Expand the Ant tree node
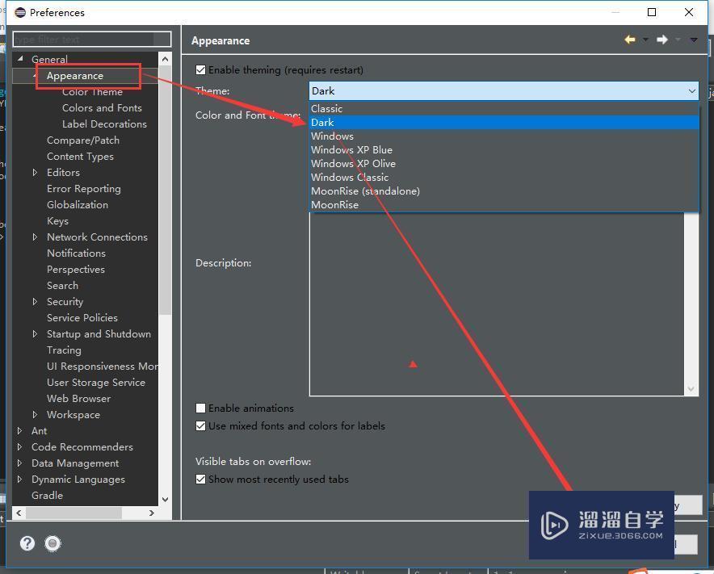The image size is (714, 574). tap(19, 430)
